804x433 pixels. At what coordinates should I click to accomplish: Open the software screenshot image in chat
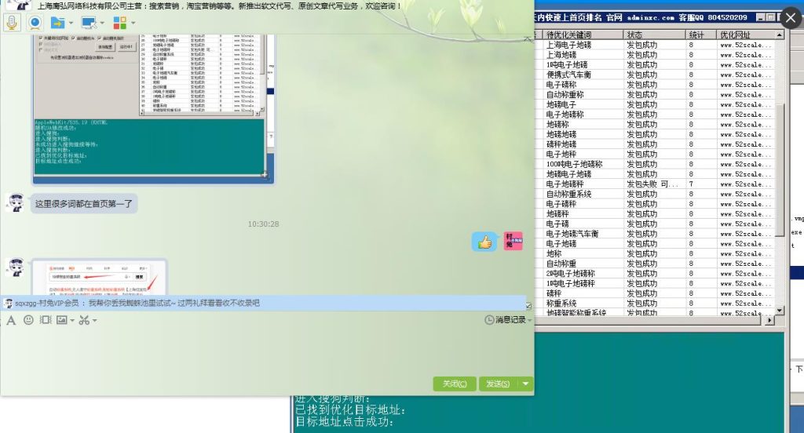click(153, 108)
